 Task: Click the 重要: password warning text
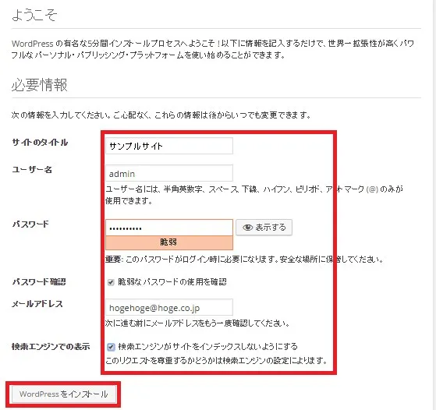pyautogui.click(x=244, y=260)
